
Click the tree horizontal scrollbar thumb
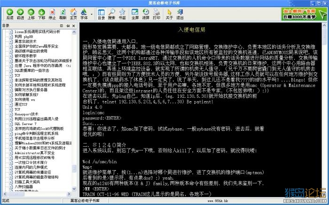16,194
